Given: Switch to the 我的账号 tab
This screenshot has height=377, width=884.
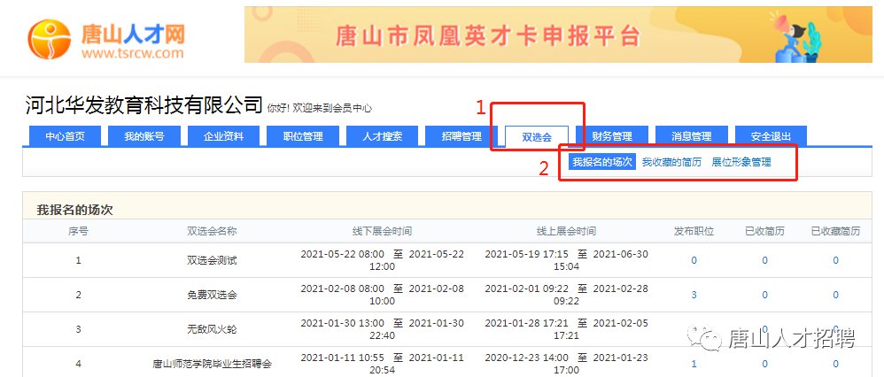Looking at the screenshot, I should point(144,136).
